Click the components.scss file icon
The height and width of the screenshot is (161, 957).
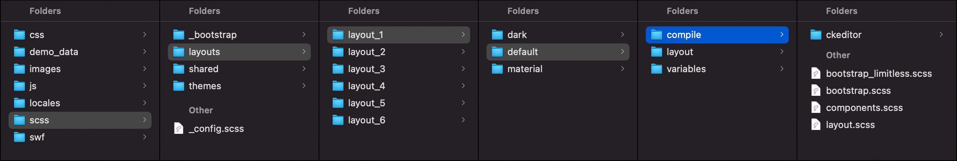tap(816, 108)
